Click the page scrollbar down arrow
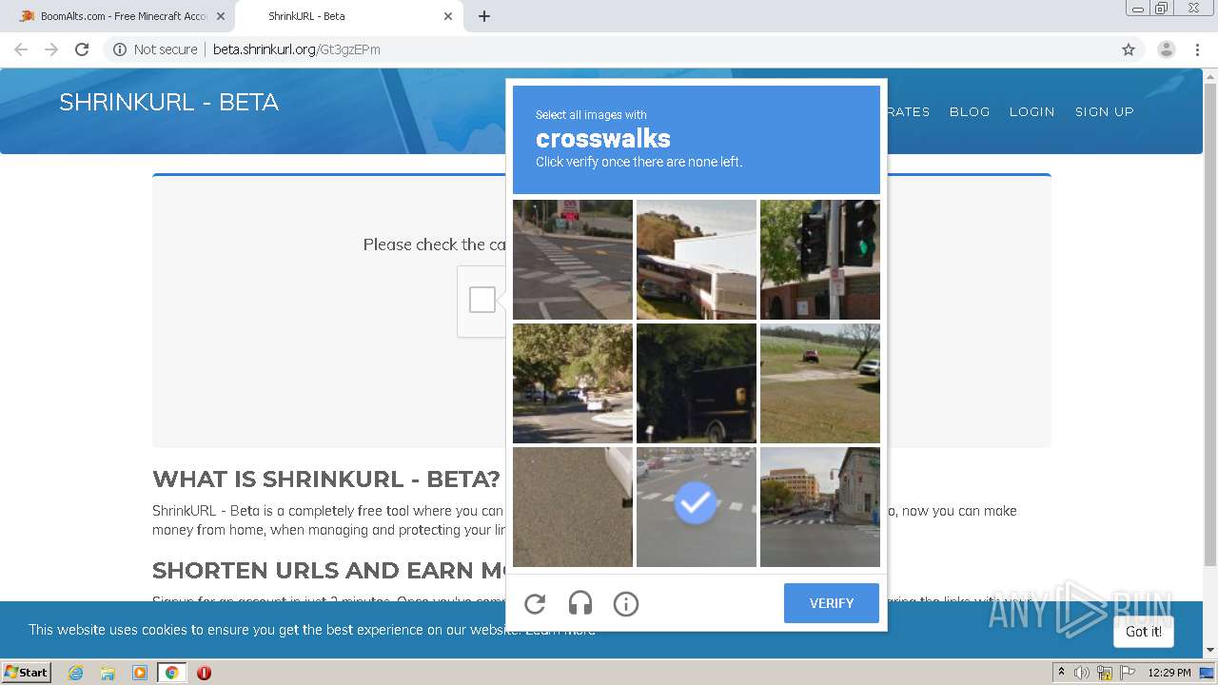The width and height of the screenshot is (1218, 685). tap(1210, 650)
